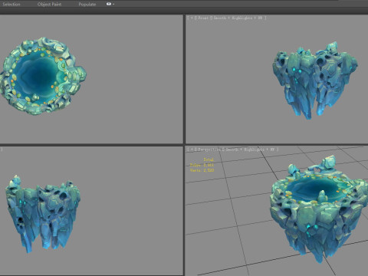Image resolution: width=368 pixels, height=276 pixels.
Task: Click the Front view label in the top-right viewport
Action: point(203,18)
